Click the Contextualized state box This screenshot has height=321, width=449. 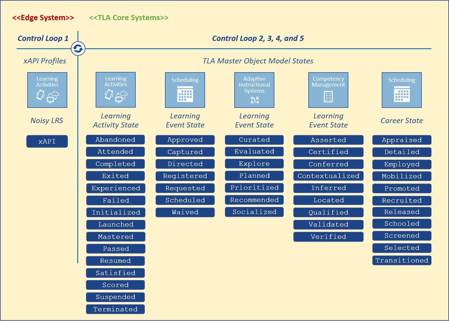(328, 176)
